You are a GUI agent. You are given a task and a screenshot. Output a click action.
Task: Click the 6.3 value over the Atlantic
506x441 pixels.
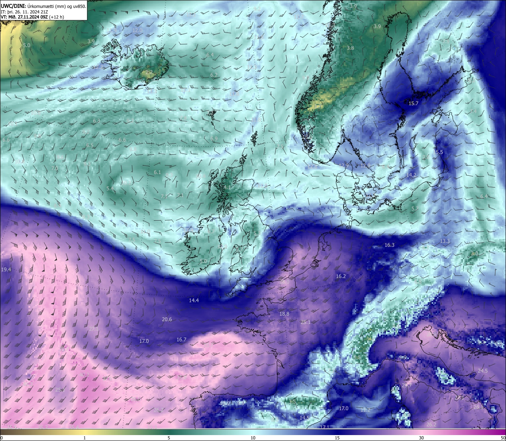[96, 121]
